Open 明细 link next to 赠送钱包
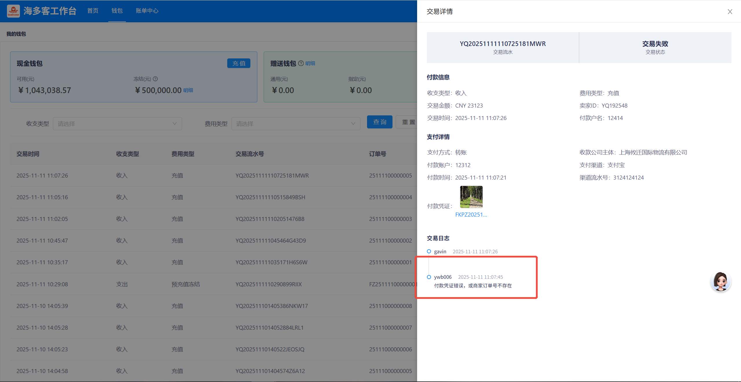The height and width of the screenshot is (382, 741). (x=310, y=63)
